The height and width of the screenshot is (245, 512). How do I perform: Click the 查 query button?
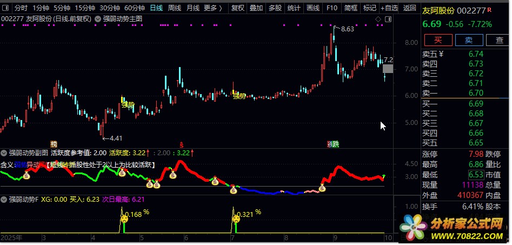point(498,40)
